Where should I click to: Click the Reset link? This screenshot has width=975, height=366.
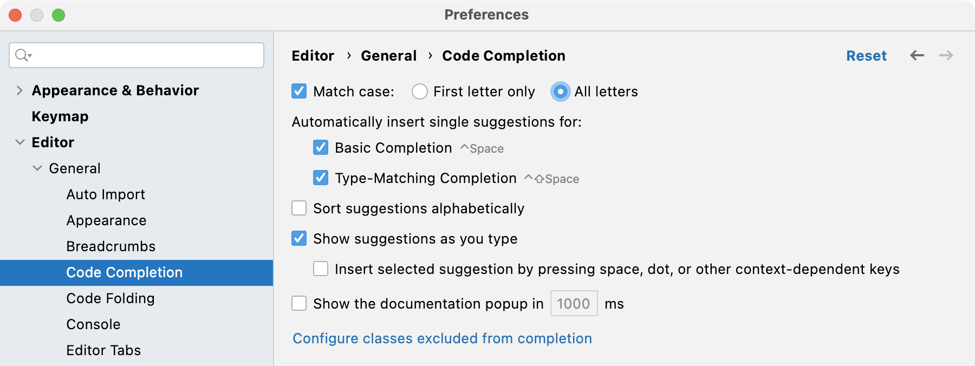pos(866,56)
